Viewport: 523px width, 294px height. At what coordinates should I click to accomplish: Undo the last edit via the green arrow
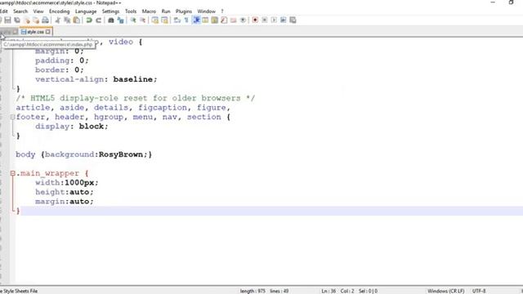[89, 20]
